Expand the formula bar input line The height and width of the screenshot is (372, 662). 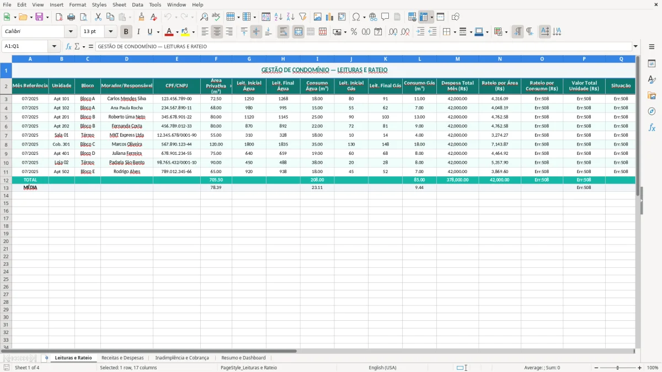(x=636, y=47)
